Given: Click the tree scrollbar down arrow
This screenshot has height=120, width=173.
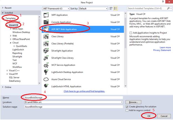Looking at the screenshot, I should point(39,83).
